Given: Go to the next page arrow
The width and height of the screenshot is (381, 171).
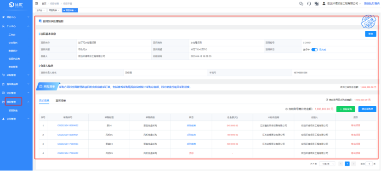Looking at the screenshot, I should (354, 164).
